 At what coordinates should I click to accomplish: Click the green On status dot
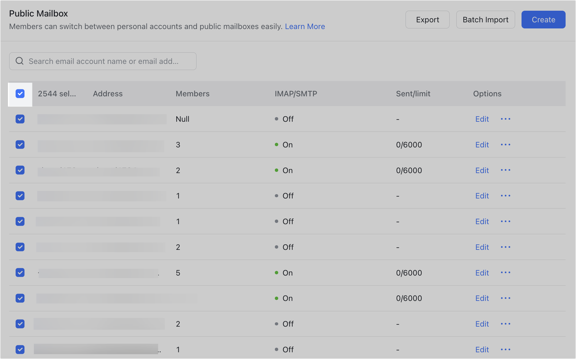[x=277, y=145]
